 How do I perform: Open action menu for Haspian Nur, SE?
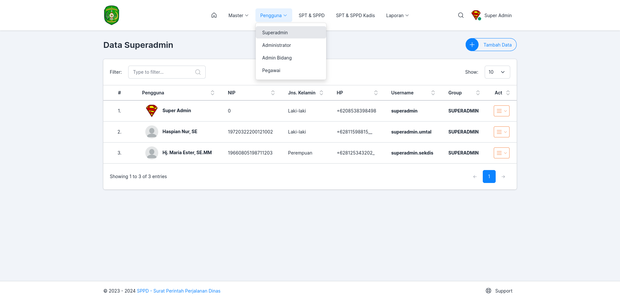501,132
